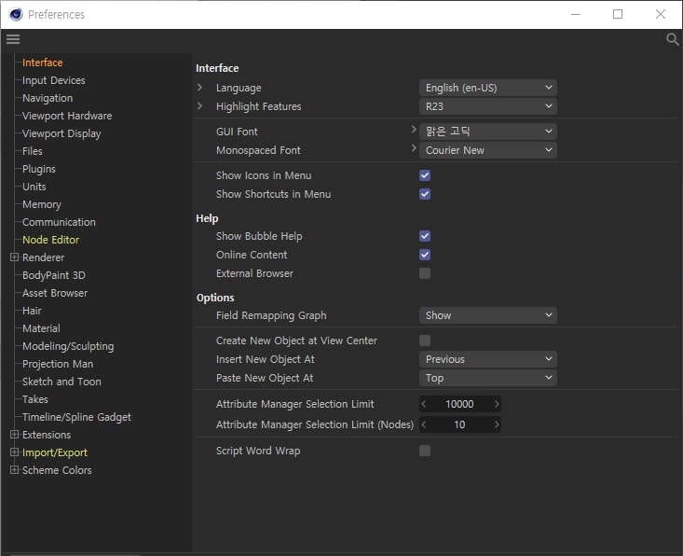683x556 pixels.
Task: Open the Paste New Object At dropdown
Action: 487,378
